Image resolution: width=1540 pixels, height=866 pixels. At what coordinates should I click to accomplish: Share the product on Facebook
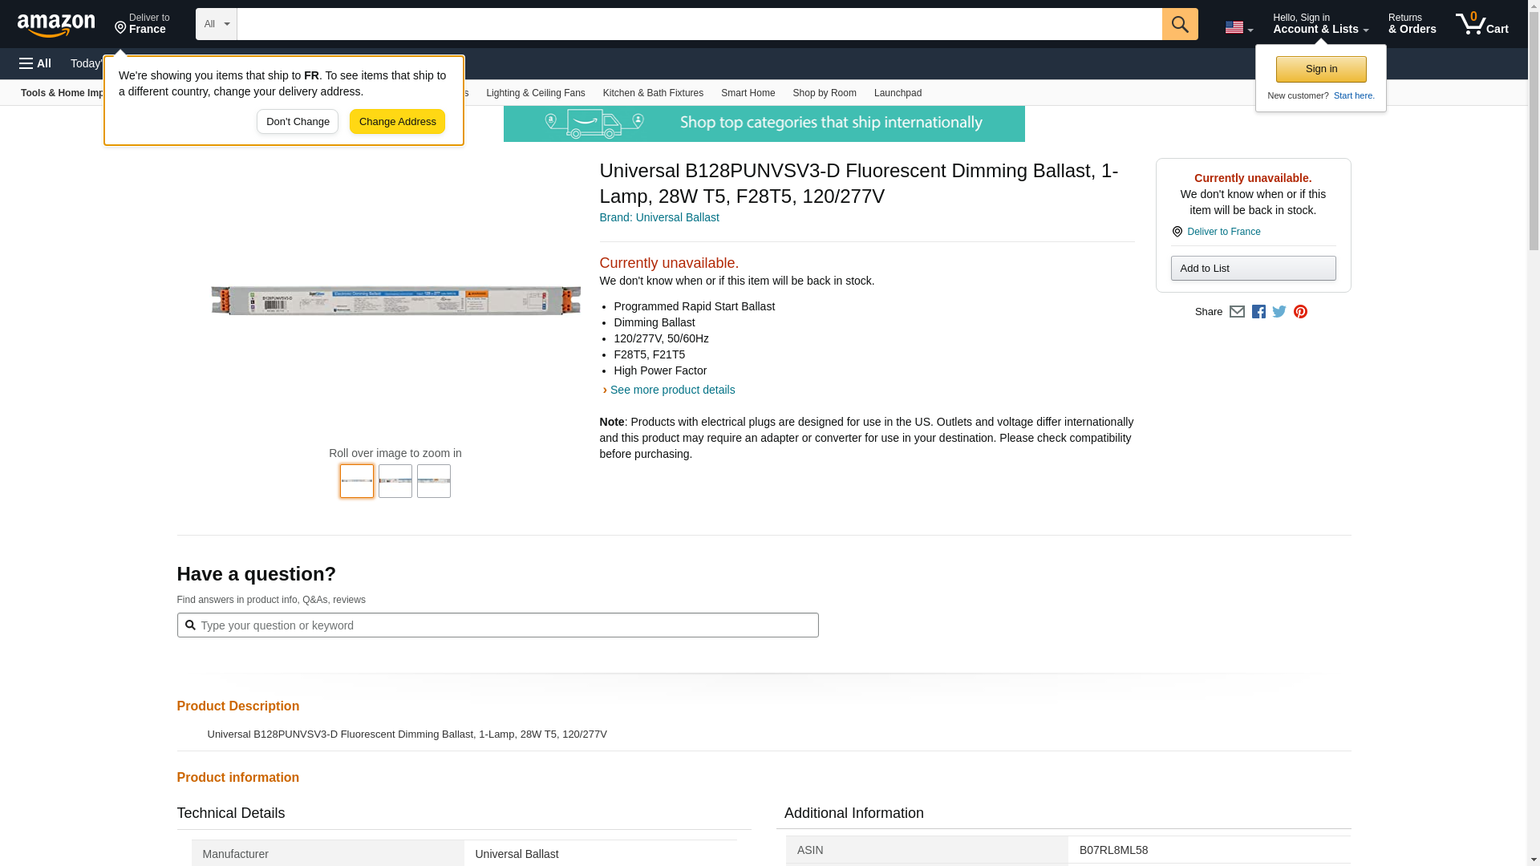[1258, 312]
